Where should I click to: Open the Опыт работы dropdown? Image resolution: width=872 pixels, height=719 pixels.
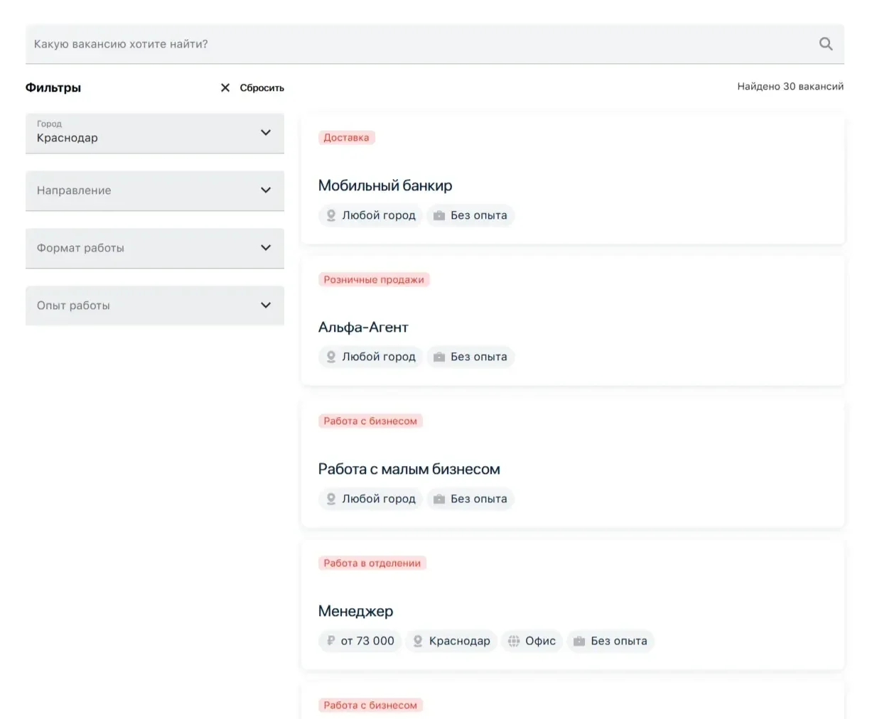coord(155,306)
